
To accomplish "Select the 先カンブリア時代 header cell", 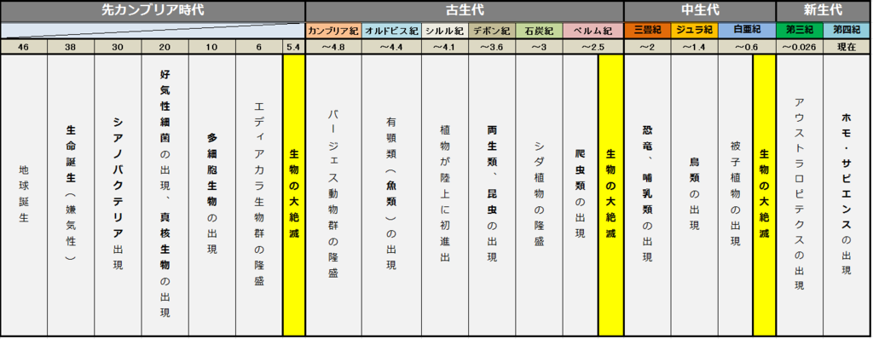I will [x=153, y=10].
